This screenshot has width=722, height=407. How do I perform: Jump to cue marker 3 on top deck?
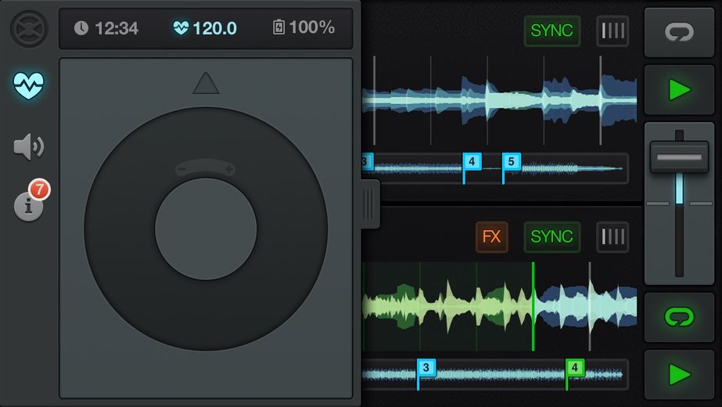click(368, 162)
